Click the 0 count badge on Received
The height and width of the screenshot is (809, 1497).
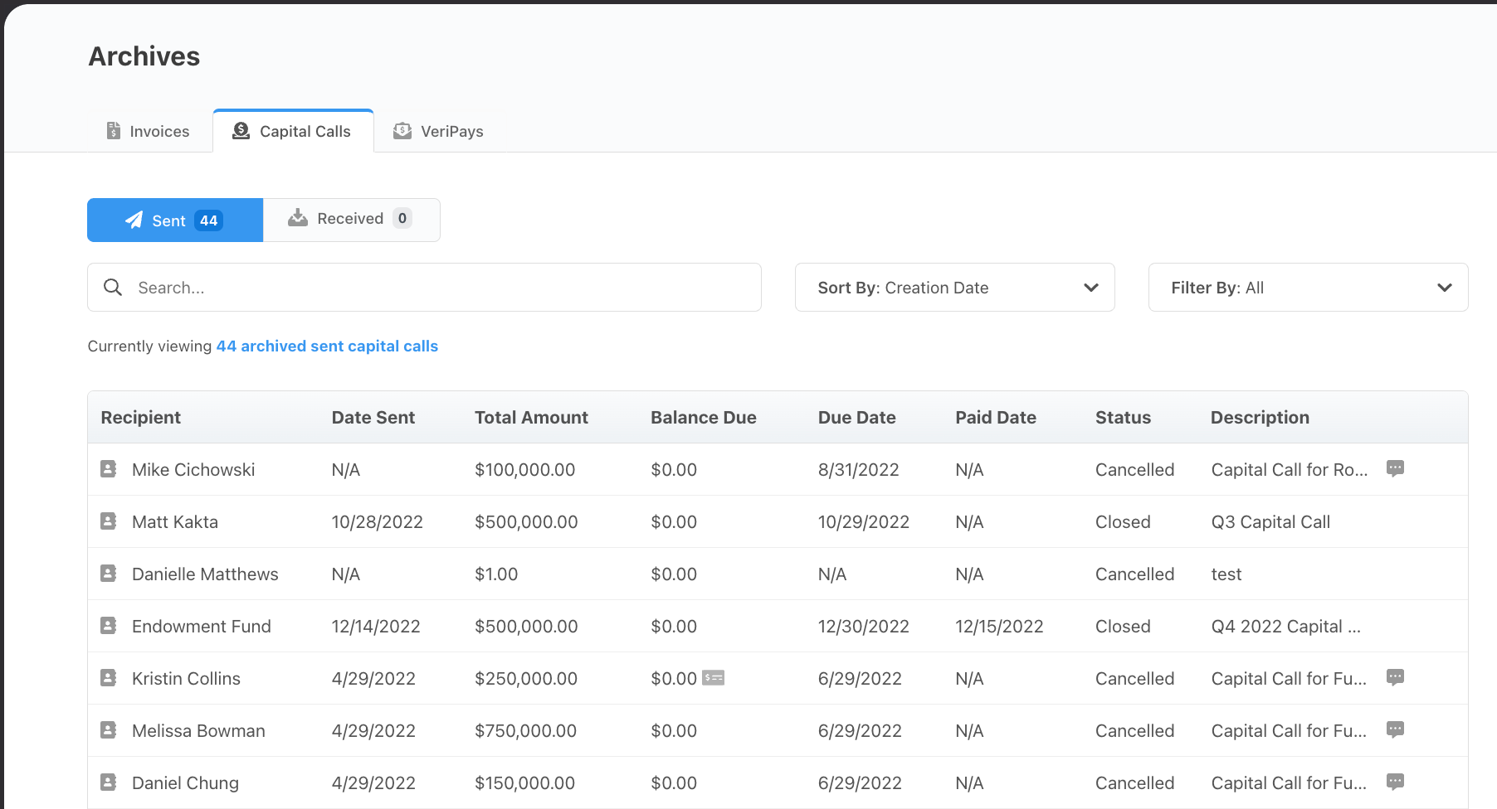tap(402, 218)
